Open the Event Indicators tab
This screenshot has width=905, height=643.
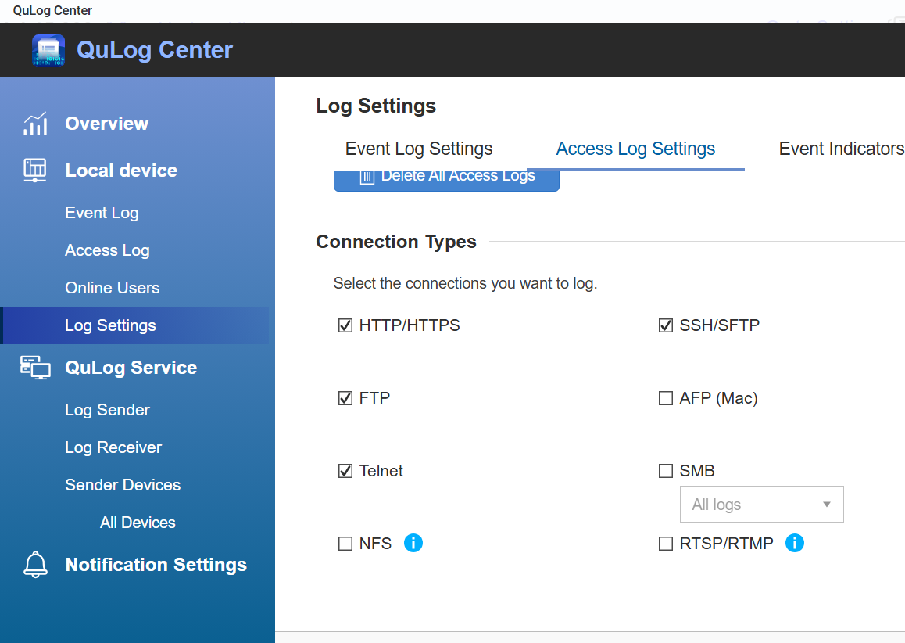841,149
